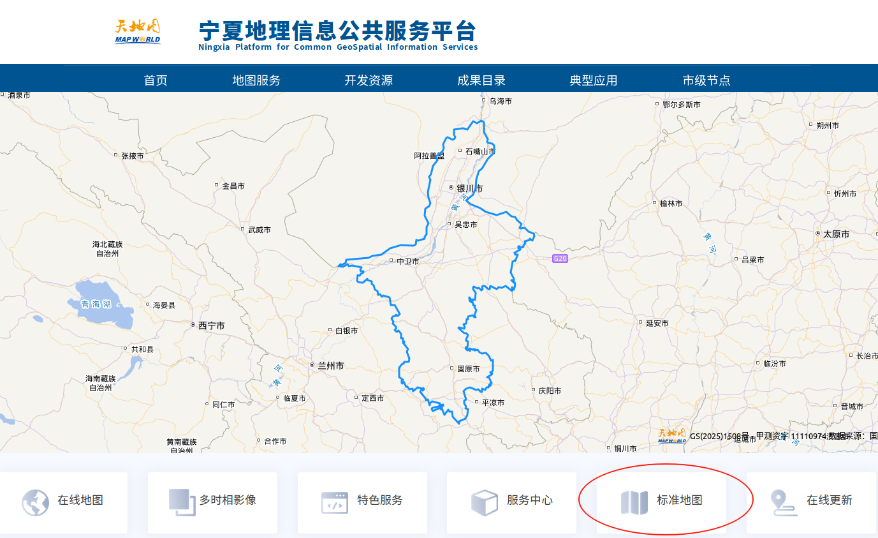Open the 标准地图 card label
The height and width of the screenshot is (538, 878).
[680, 500]
